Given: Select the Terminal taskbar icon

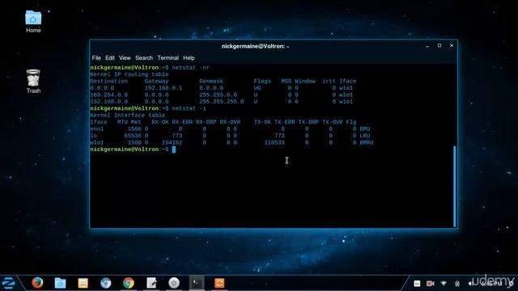Looking at the screenshot, I should click(x=197, y=283).
